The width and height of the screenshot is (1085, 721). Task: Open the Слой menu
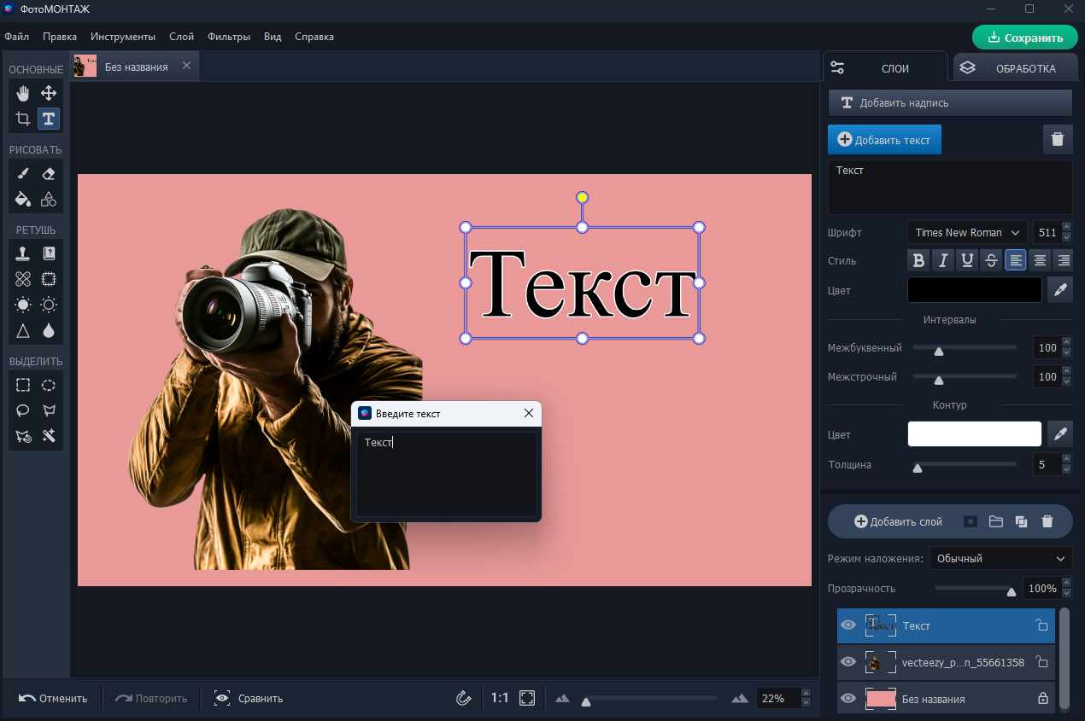tap(182, 37)
